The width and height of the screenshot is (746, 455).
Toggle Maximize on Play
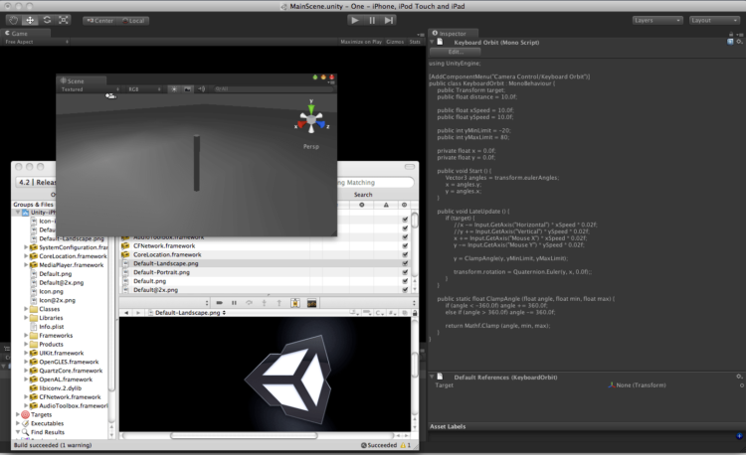pos(361,42)
